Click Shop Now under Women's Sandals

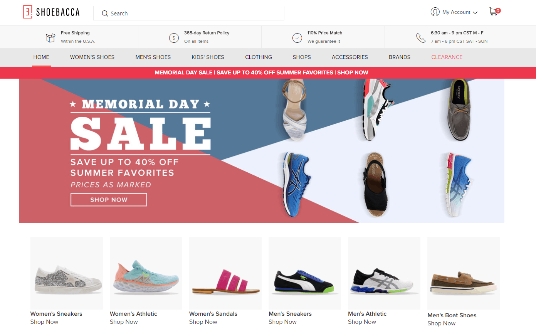pyautogui.click(x=203, y=322)
